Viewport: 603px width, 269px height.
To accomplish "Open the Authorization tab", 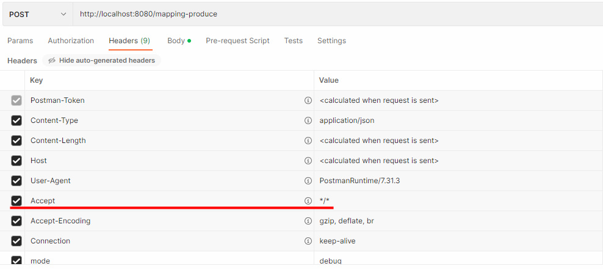I will click(71, 41).
